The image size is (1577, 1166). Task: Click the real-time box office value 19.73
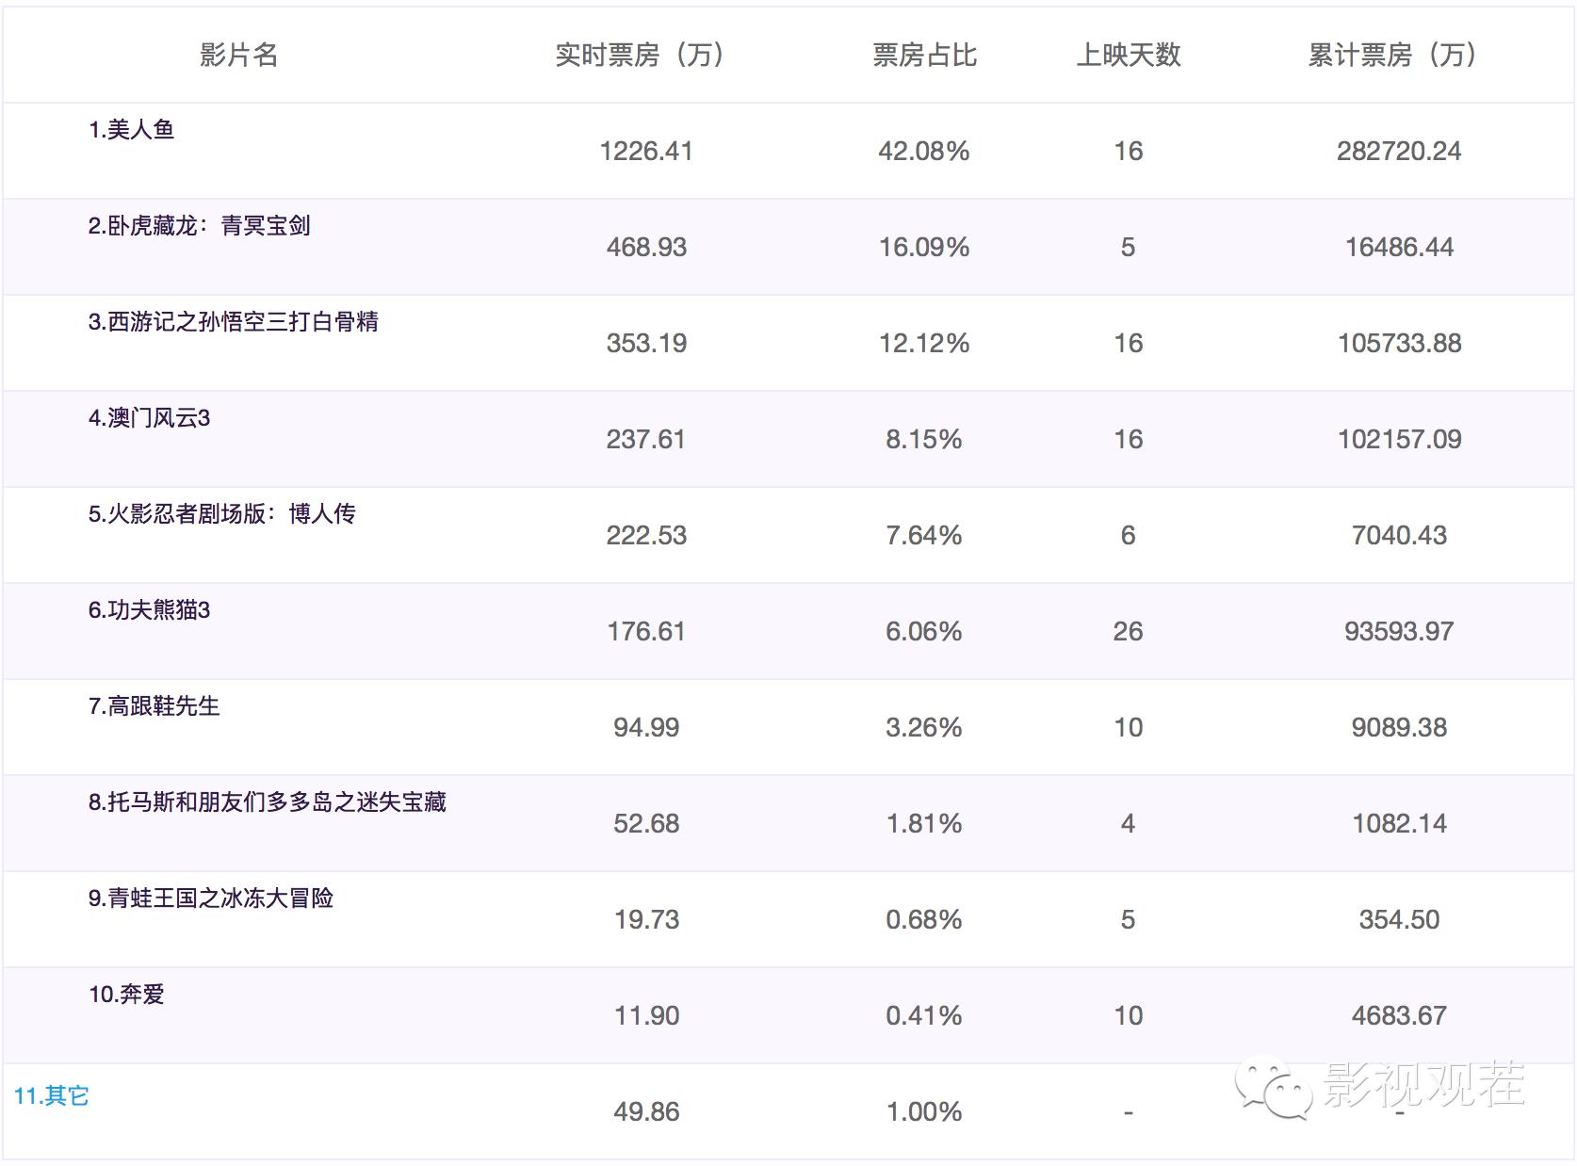pos(646,920)
